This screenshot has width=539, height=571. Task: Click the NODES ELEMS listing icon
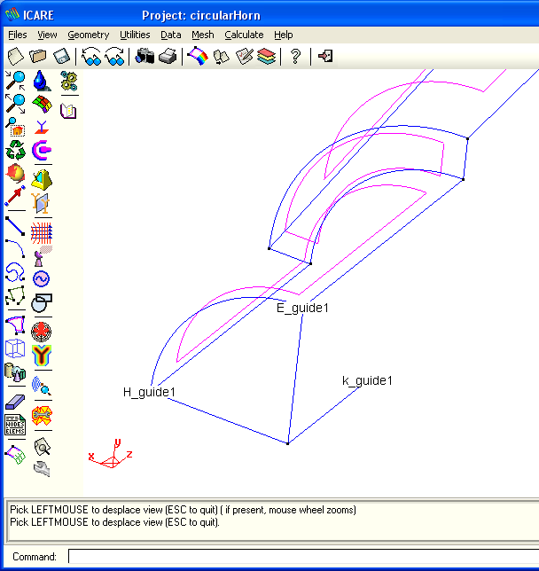click(15, 425)
